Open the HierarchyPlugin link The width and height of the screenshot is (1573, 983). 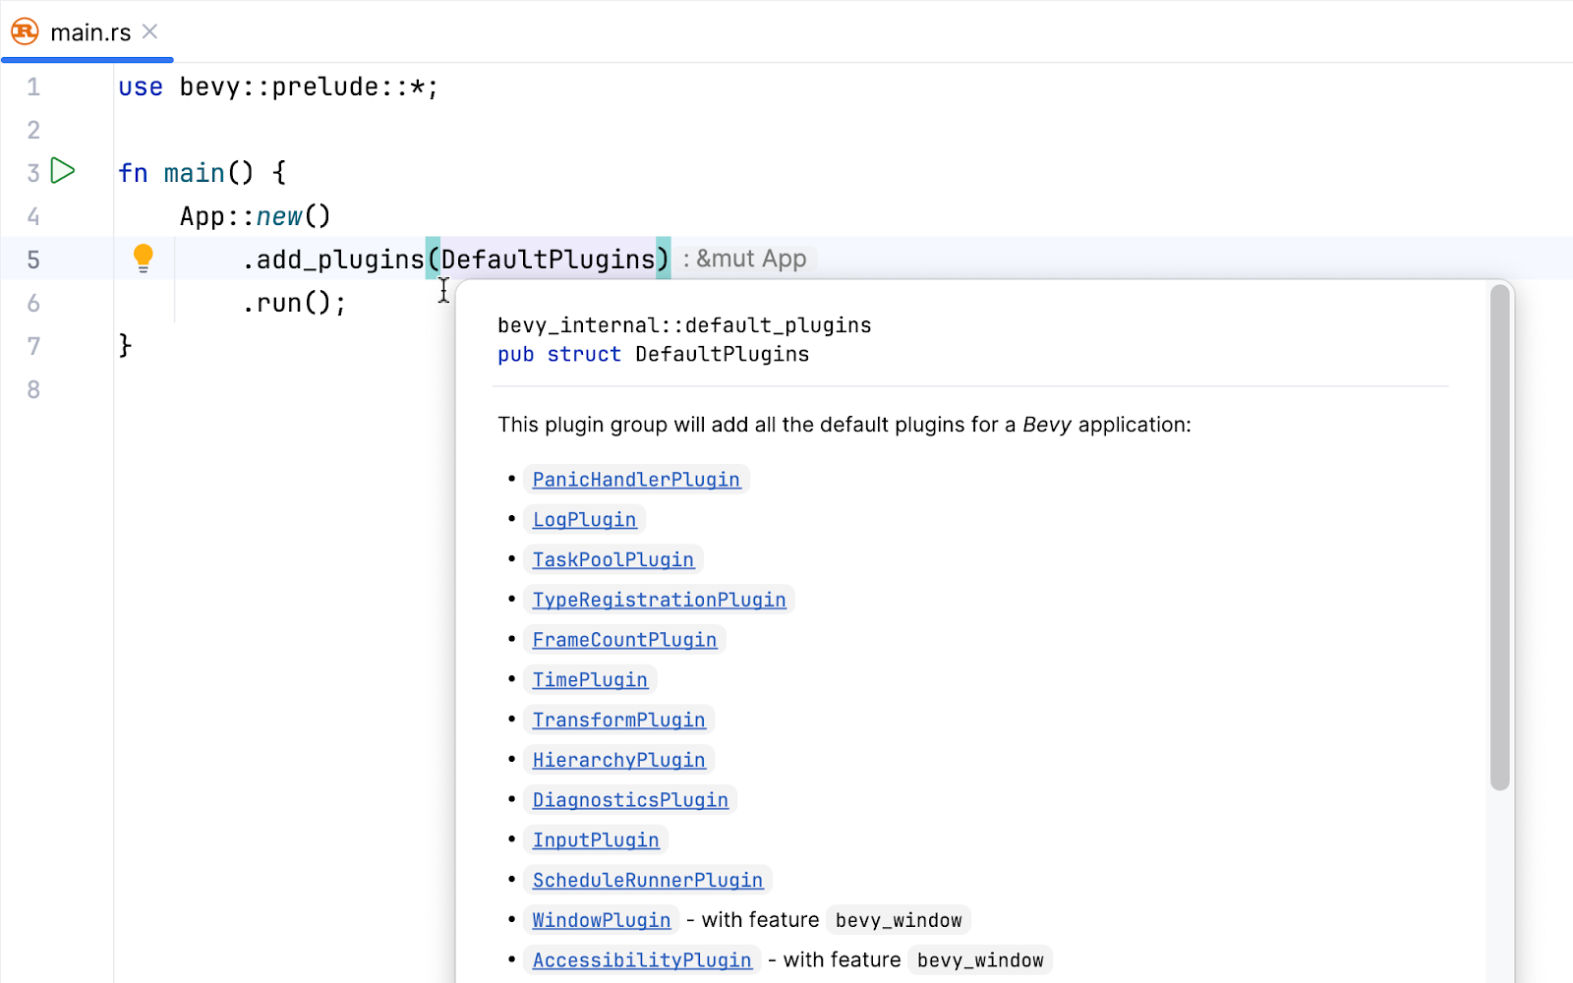[x=618, y=760]
